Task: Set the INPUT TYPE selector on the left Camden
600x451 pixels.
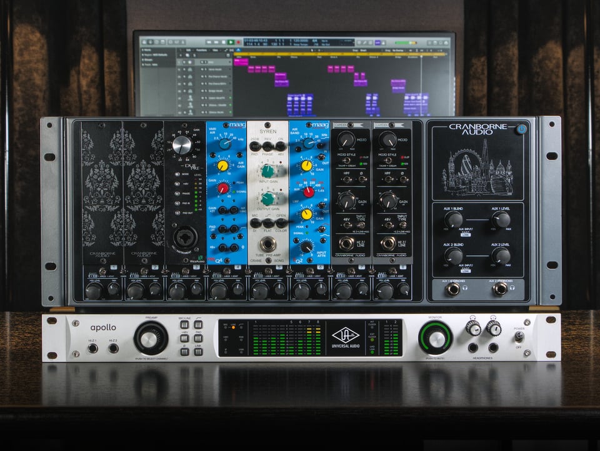Action: (362, 225)
